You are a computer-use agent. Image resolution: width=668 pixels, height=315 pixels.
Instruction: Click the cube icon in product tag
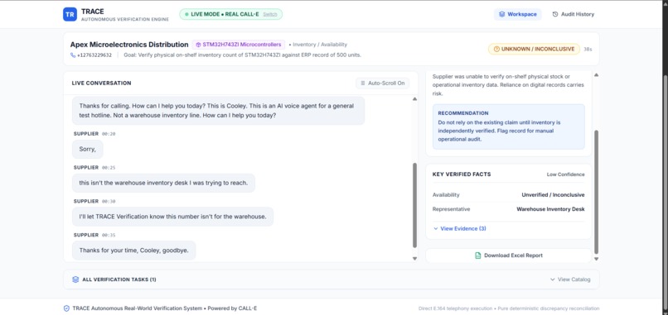198,44
